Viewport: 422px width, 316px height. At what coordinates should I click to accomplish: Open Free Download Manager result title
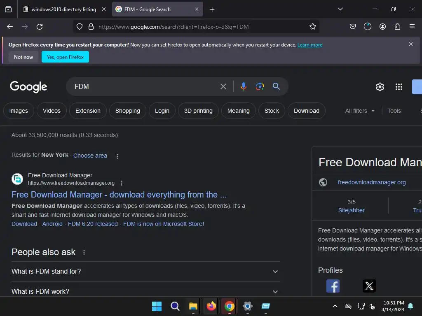pyautogui.click(x=119, y=195)
